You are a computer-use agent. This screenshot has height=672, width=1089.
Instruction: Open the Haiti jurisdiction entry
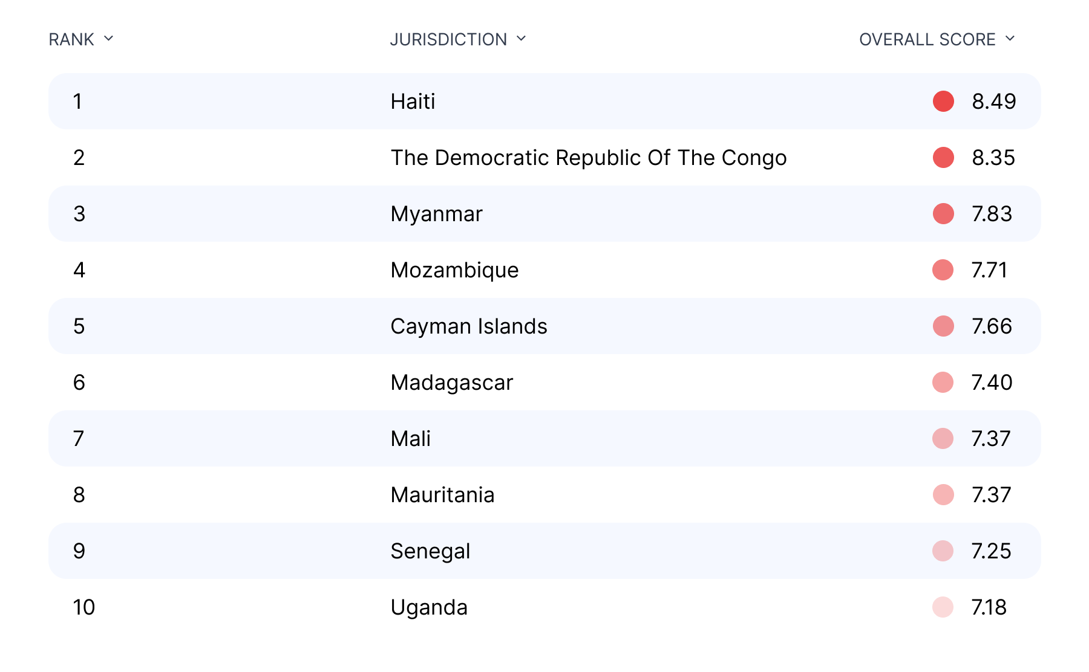pos(413,102)
